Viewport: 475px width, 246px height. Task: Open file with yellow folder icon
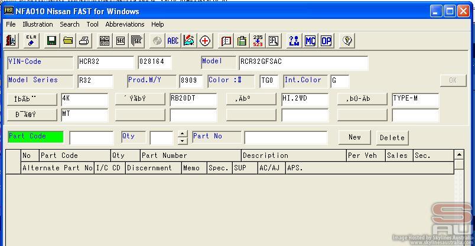(68, 40)
